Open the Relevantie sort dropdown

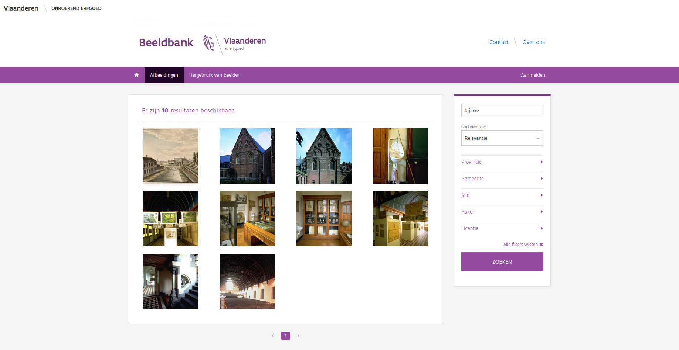point(502,138)
